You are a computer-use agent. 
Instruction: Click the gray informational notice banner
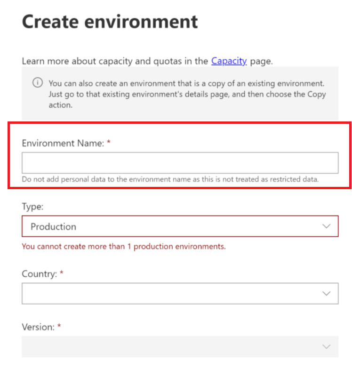tap(179, 94)
